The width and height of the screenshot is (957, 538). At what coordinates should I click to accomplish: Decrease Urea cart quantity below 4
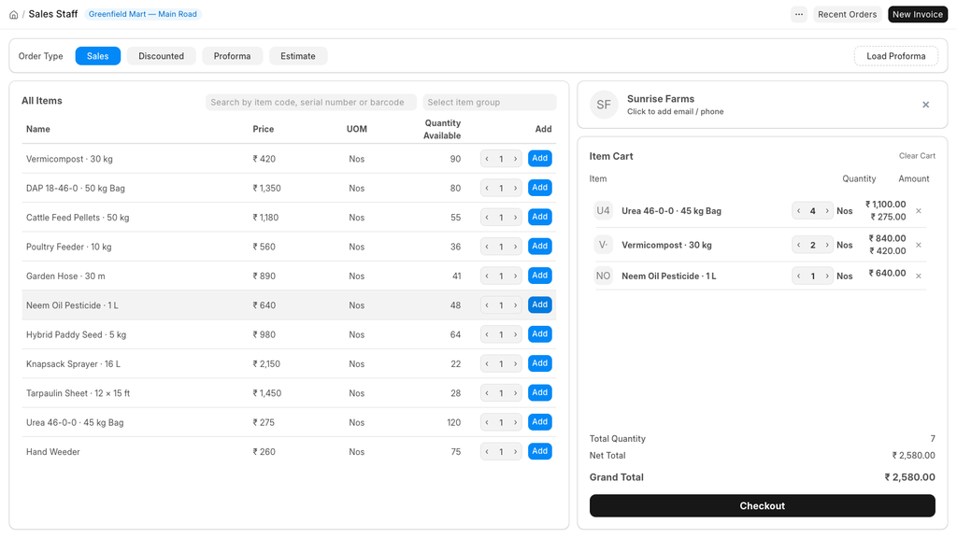pos(798,211)
